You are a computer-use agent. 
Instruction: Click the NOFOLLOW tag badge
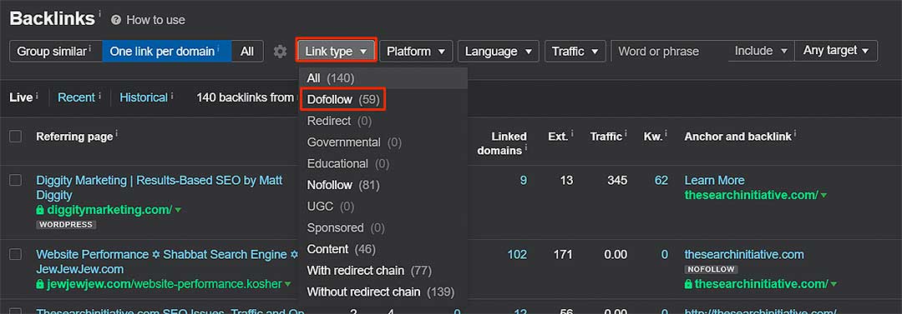click(x=711, y=269)
